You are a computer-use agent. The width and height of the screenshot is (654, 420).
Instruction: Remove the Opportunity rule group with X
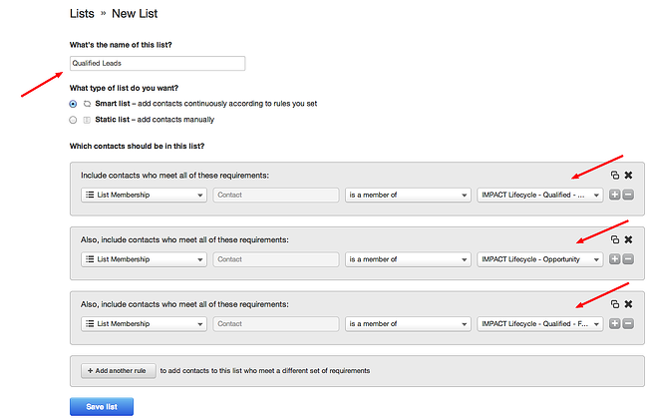click(628, 239)
